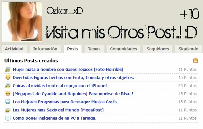Click the +10 score in the banner
The image size is (203, 129).
click(x=190, y=14)
